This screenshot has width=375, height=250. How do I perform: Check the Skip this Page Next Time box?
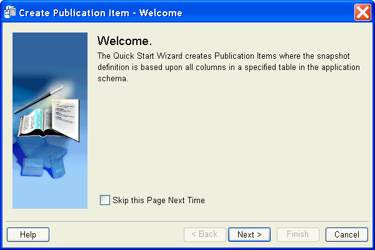(105, 200)
